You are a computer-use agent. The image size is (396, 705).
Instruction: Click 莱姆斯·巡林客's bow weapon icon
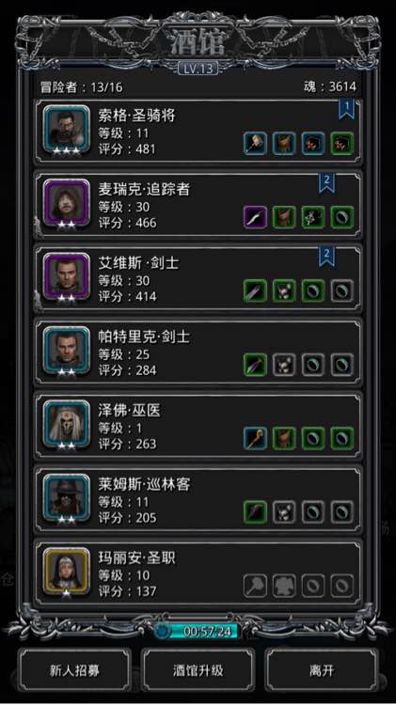tap(255, 512)
